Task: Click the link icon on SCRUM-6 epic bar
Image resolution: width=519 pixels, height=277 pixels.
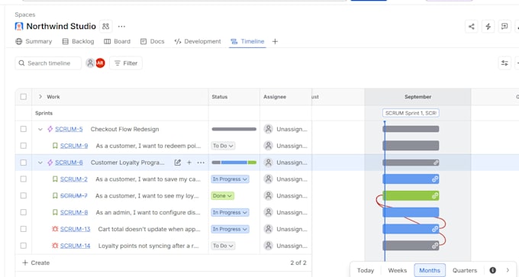Action: [436, 163]
